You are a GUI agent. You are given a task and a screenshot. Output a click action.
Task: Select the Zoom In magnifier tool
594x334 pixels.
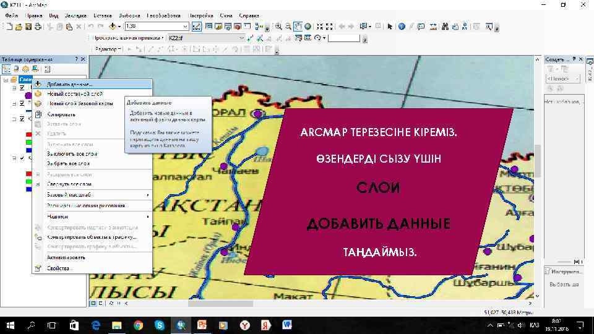point(278,26)
